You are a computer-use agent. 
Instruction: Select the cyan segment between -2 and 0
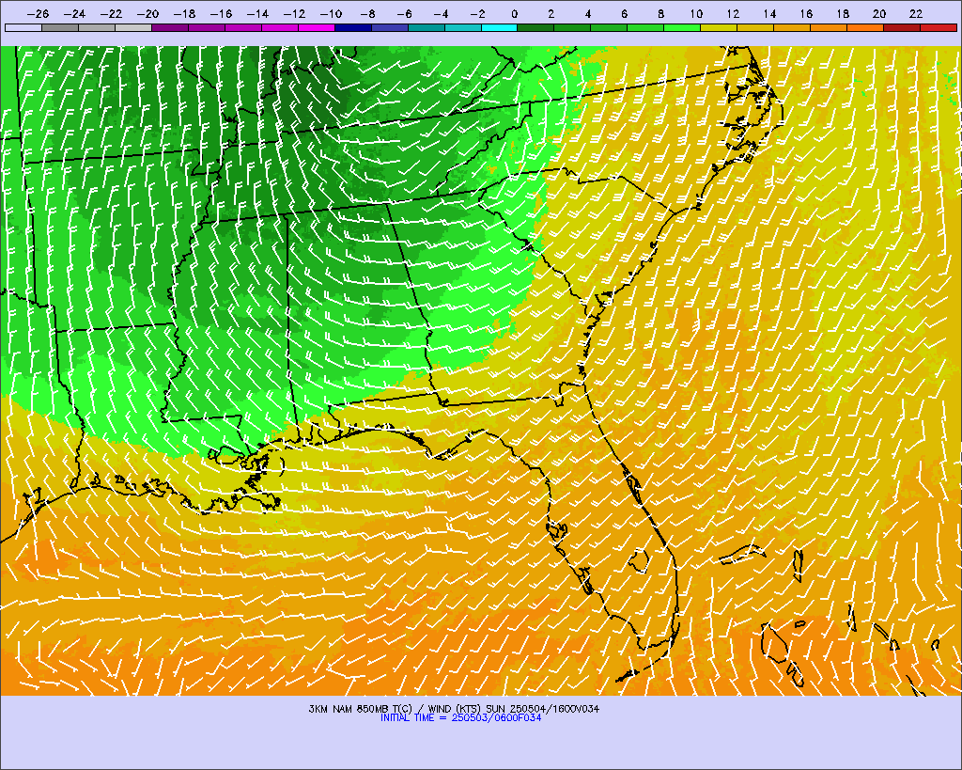[x=500, y=27]
